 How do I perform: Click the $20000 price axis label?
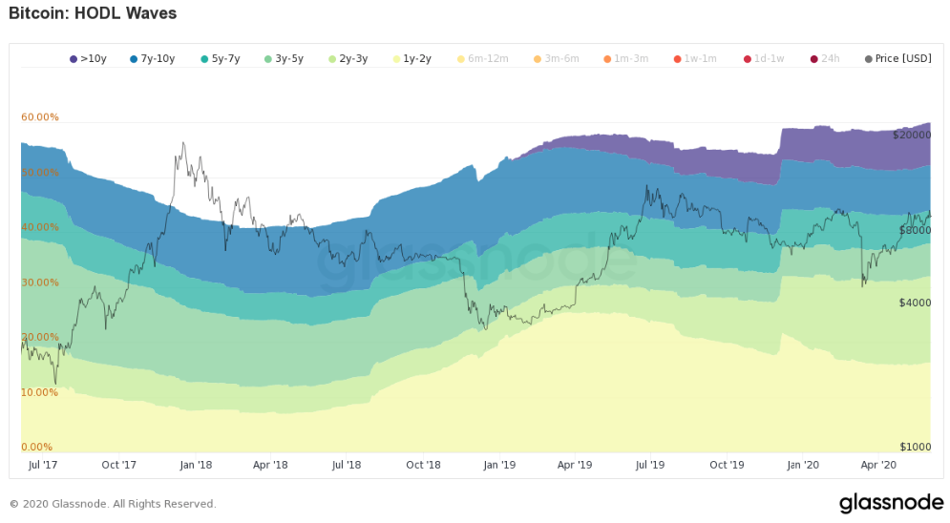pyautogui.click(x=912, y=136)
